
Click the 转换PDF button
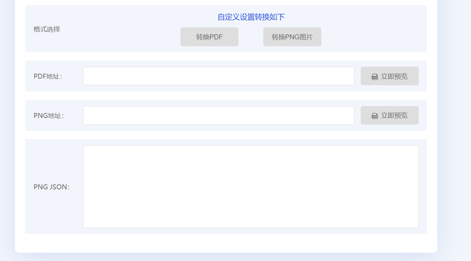point(209,37)
